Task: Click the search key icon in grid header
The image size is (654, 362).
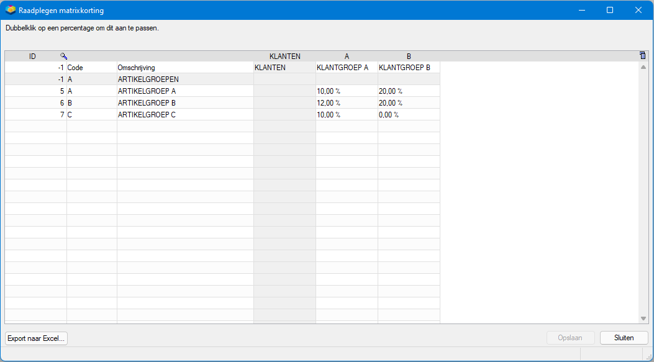Action: (x=63, y=56)
